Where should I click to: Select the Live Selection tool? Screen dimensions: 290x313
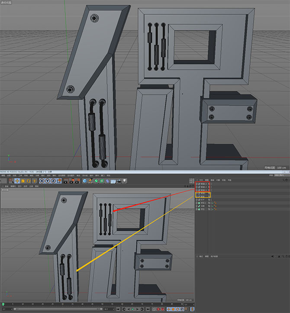[x=11, y=181]
